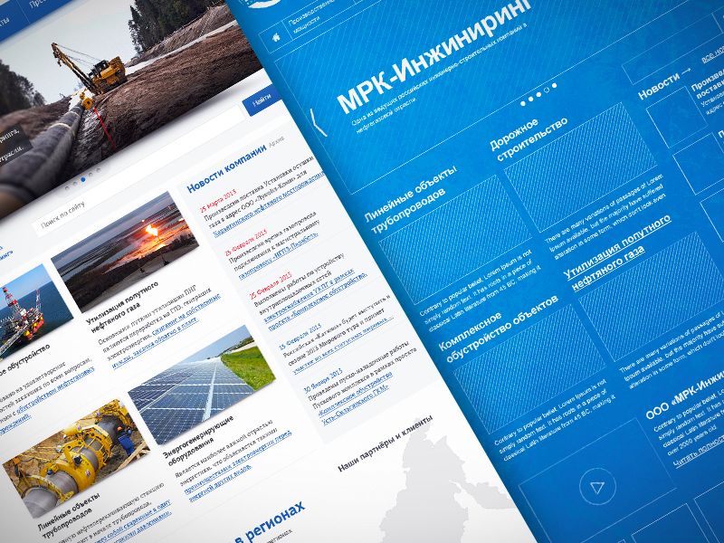Open the Архив link next to Новости компании
Screen dimensions: 724x543
(276, 142)
